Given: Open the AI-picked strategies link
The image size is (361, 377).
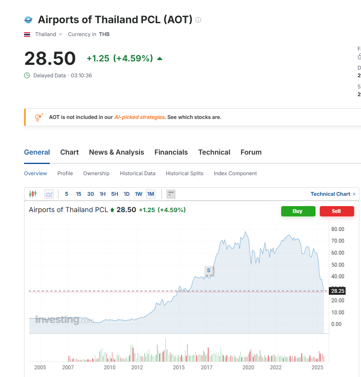Looking at the screenshot, I should (140, 117).
